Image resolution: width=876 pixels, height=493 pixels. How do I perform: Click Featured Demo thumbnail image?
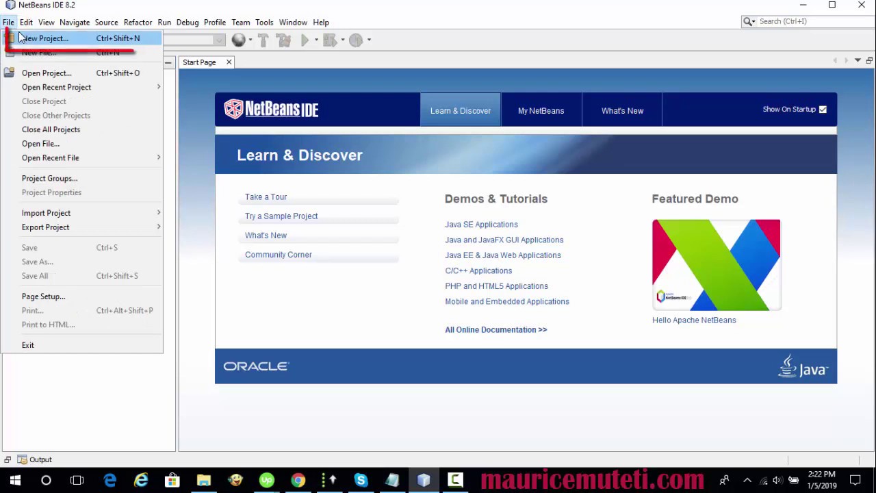[716, 265]
